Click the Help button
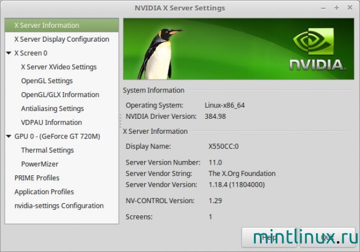This screenshot has height=252, width=360. (x=269, y=238)
